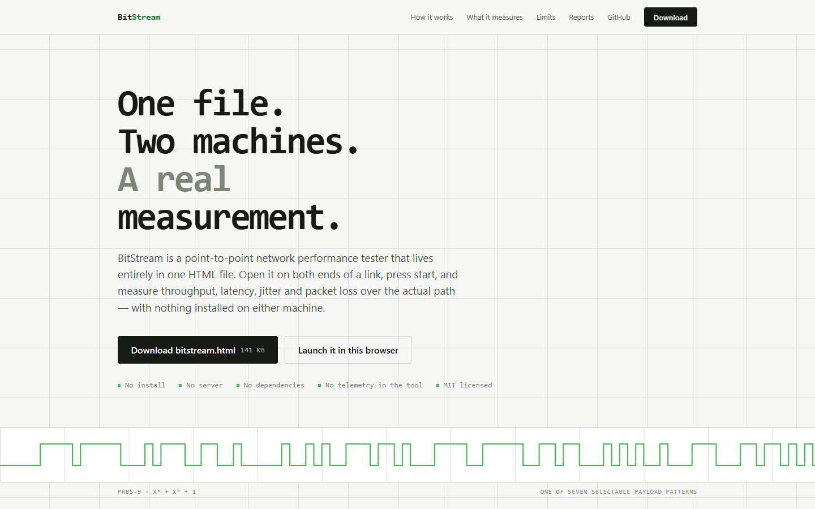The image size is (815, 509).
Task: Open the Limits nav link
Action: pos(546,18)
